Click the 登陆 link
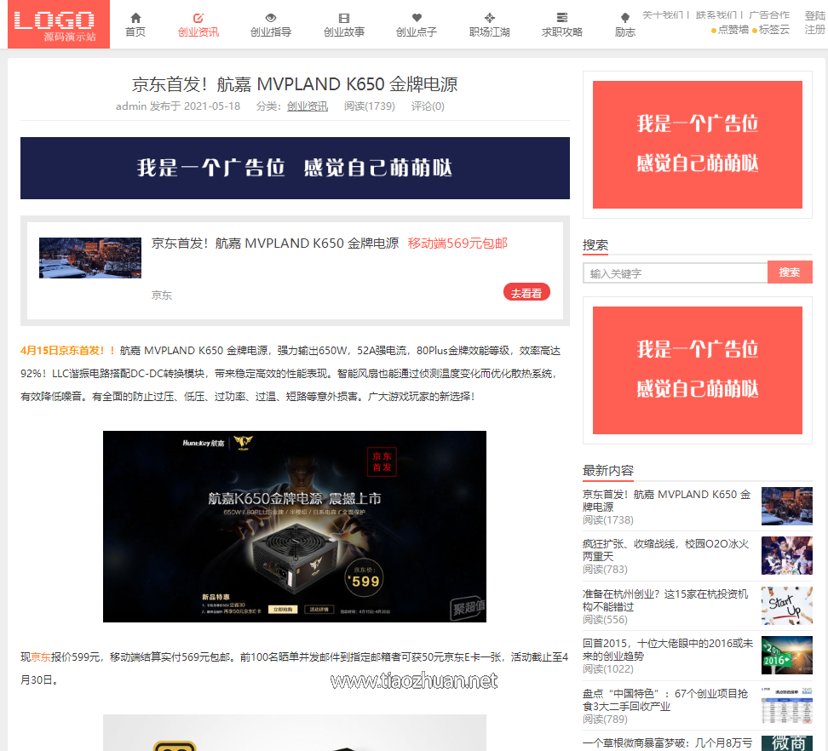 click(815, 15)
